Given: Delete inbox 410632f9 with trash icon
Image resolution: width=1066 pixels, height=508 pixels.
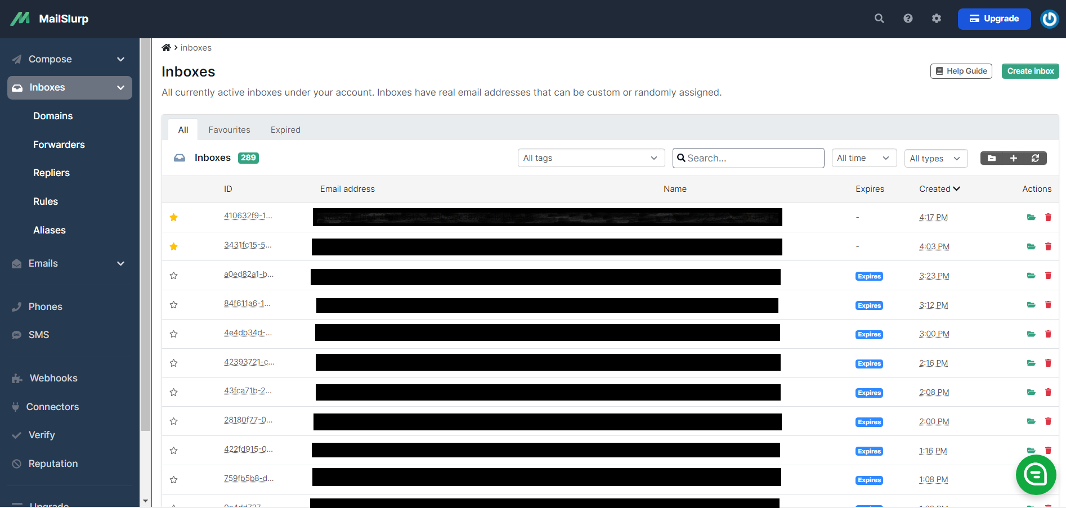Looking at the screenshot, I should 1048,217.
